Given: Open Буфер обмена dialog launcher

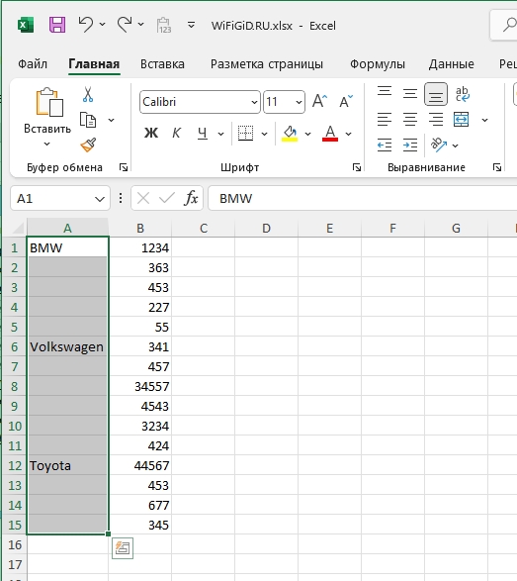Looking at the screenshot, I should click(x=124, y=167).
